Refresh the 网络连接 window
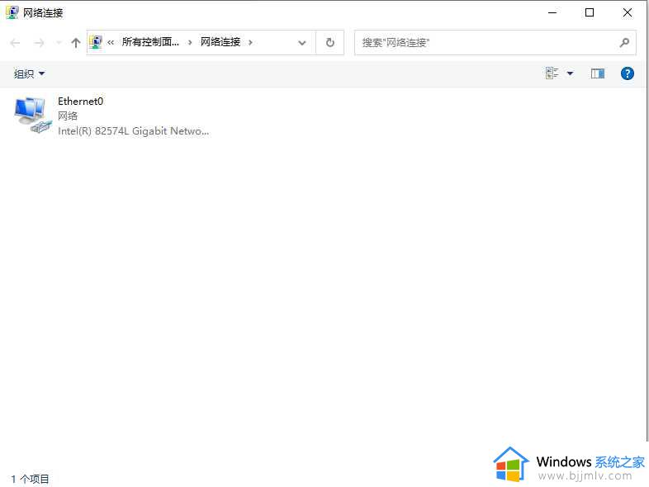 pos(330,42)
